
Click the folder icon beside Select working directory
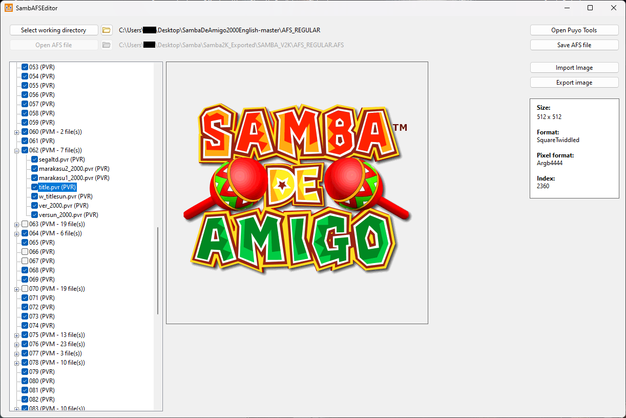click(x=107, y=30)
